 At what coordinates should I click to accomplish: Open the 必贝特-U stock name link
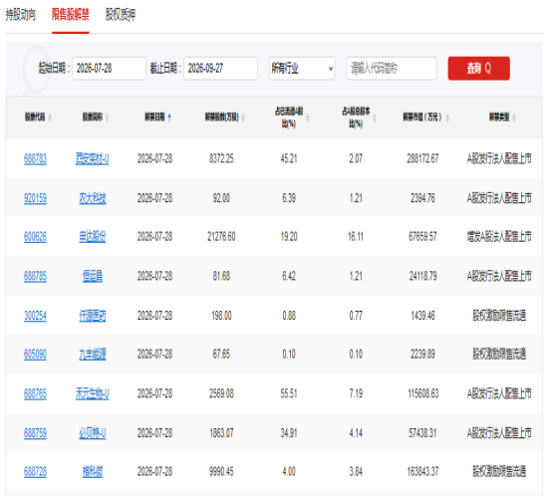pyautogui.click(x=93, y=433)
